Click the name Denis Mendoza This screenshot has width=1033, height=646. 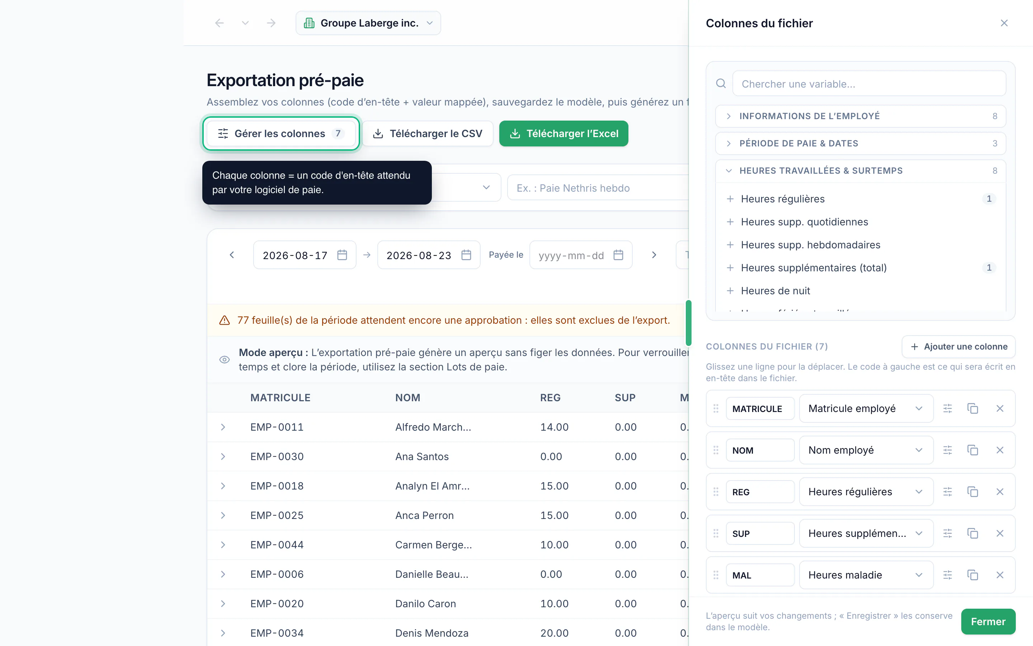(431, 633)
